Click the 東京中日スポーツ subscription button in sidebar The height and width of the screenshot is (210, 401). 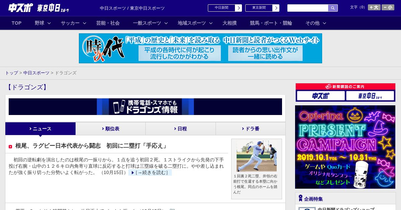coord(370,96)
